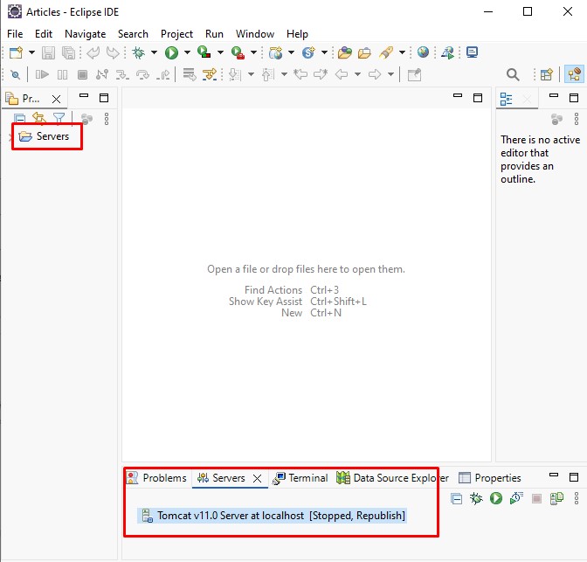Open the Debug configurations dropdown arrow
The image size is (587, 562).
(x=154, y=52)
